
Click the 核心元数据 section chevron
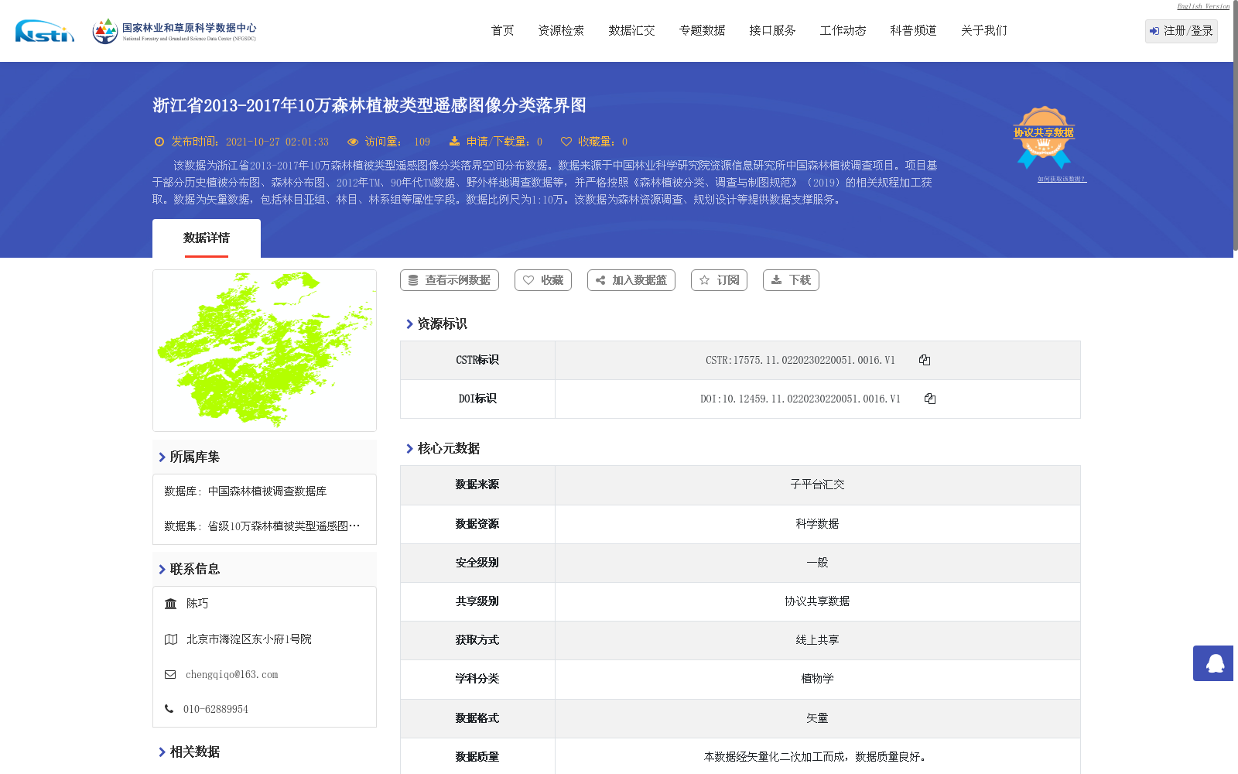(410, 449)
